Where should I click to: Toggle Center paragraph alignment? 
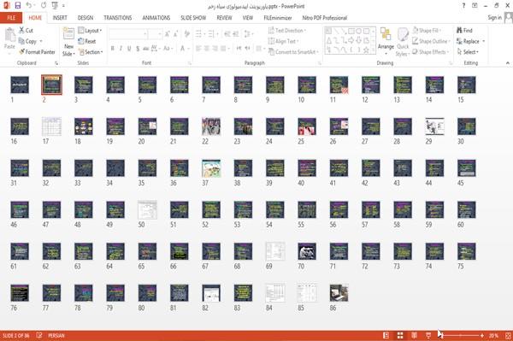click(207, 49)
